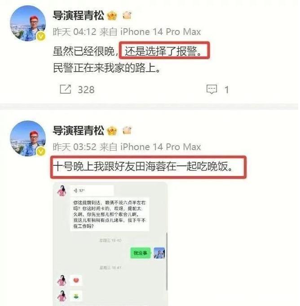Screen dimensions: 300x306
Task: Open the attached chat screenshot image
Action: click(x=110, y=244)
